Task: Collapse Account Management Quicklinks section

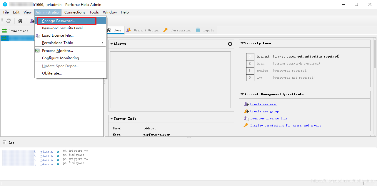Action: click(x=242, y=94)
